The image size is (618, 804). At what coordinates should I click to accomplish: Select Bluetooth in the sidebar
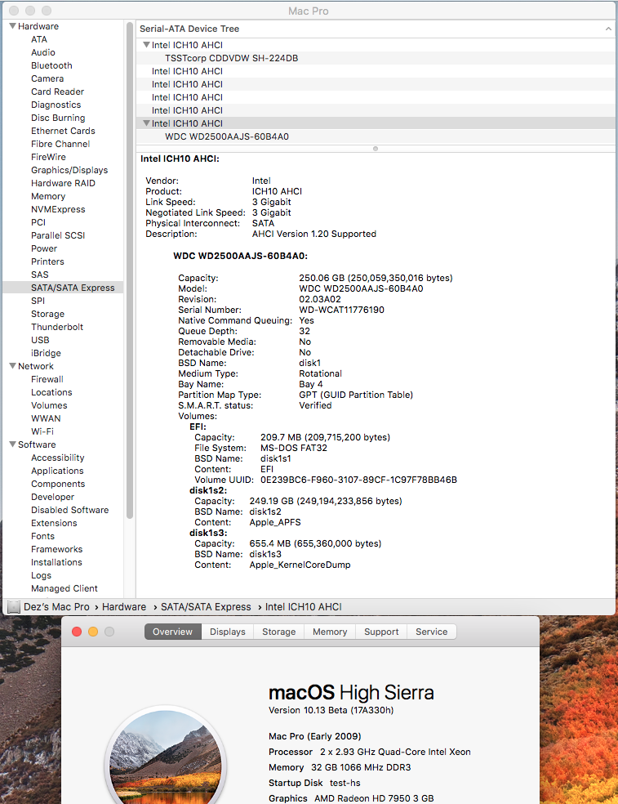tap(51, 65)
